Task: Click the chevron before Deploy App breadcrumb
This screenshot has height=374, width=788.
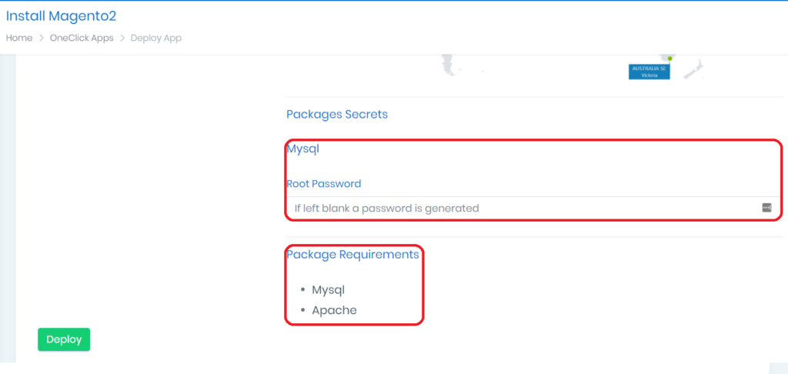Action: pyautogui.click(x=122, y=38)
